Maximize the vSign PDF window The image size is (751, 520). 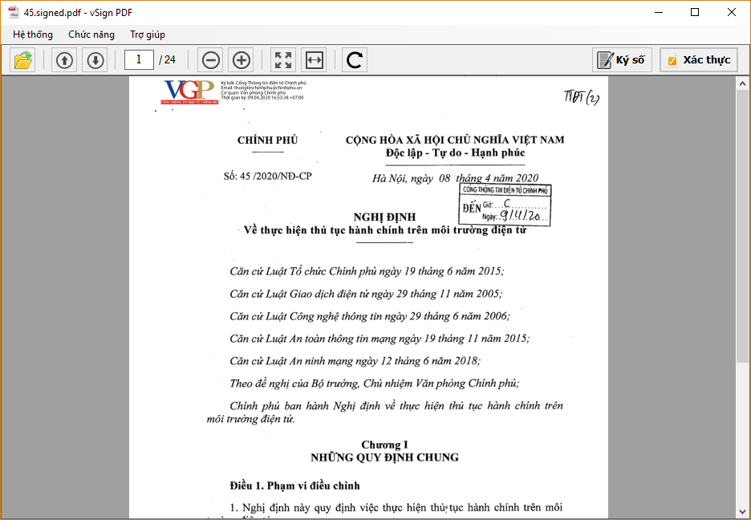695,12
